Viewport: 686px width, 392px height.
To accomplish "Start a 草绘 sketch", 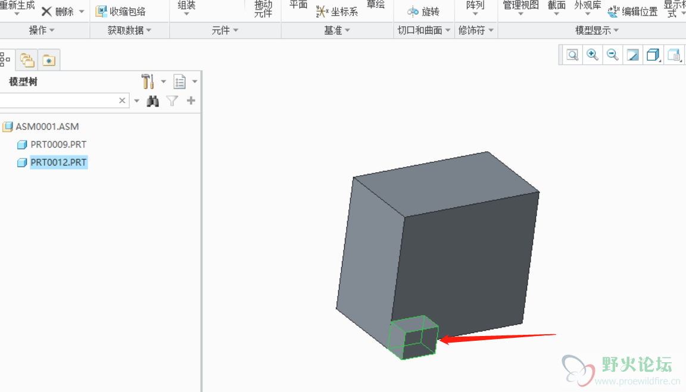I will (375, 5).
